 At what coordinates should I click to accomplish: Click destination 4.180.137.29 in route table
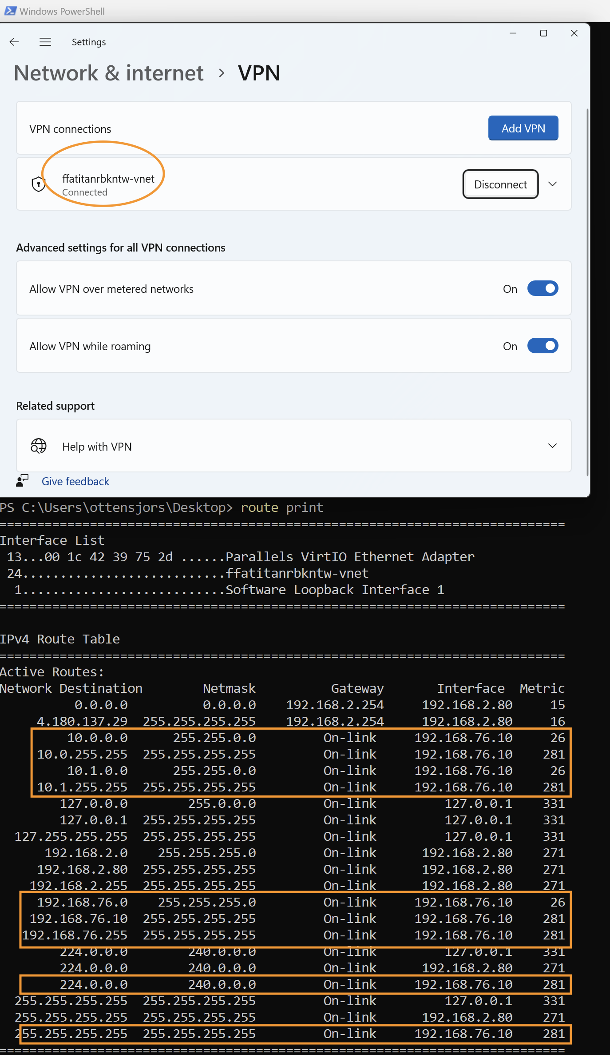click(82, 721)
